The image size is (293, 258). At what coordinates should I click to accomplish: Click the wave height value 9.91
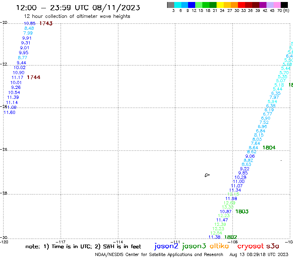click(27, 38)
